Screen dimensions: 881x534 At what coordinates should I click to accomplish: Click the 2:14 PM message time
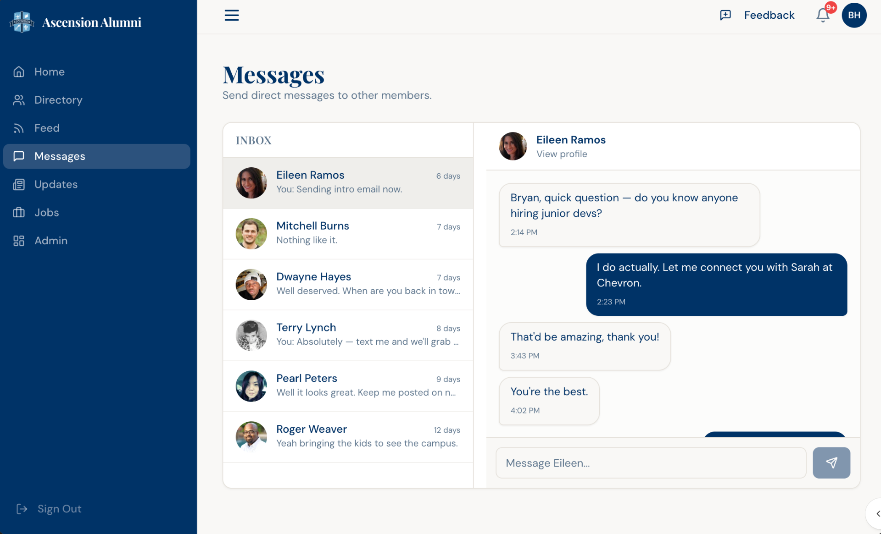coord(524,232)
